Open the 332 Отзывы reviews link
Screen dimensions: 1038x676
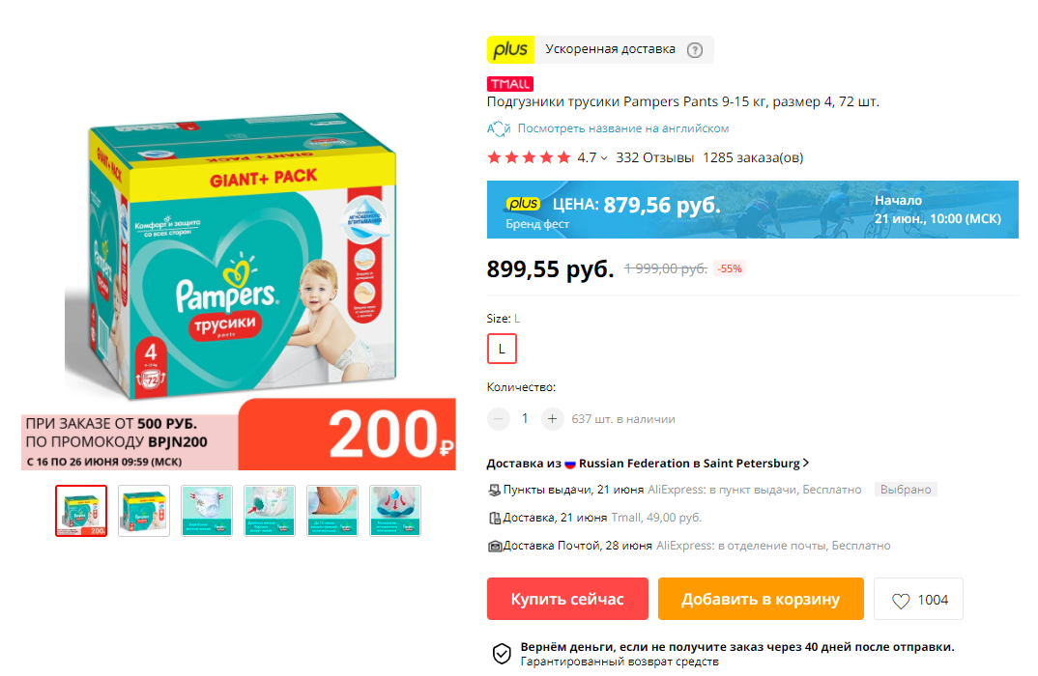[x=654, y=157]
